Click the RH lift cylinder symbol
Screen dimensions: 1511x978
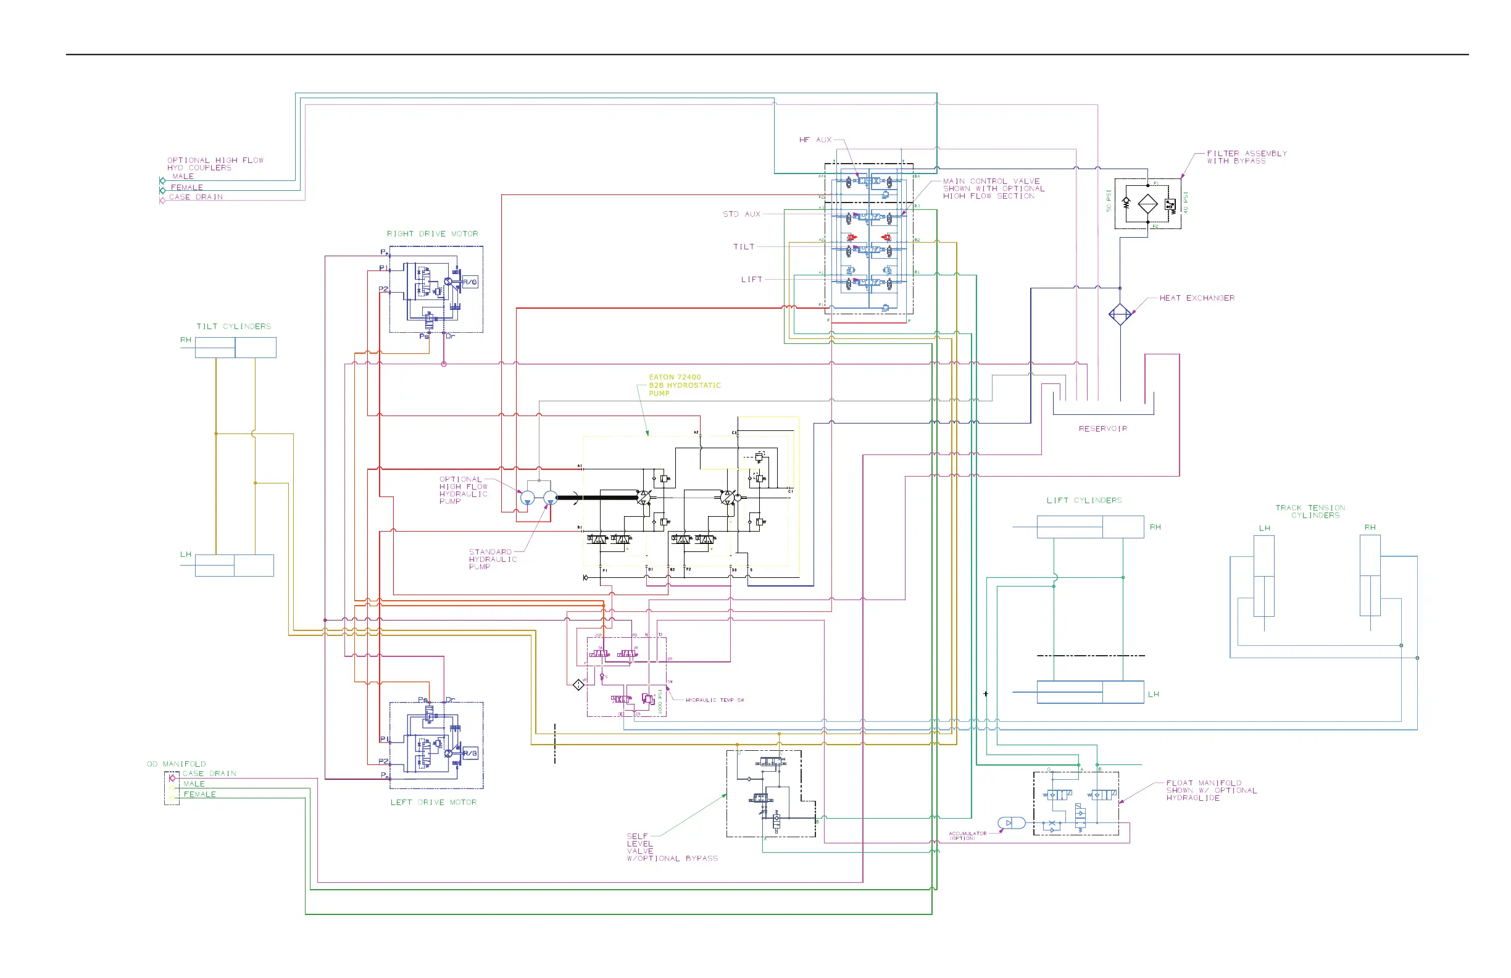tap(1090, 527)
